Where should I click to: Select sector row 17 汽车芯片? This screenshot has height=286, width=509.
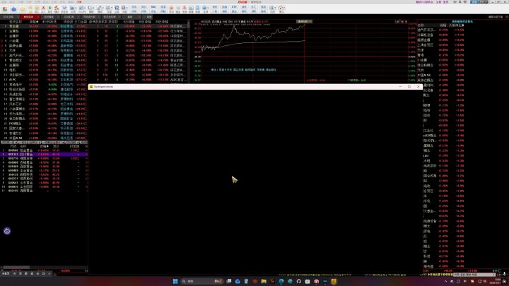tap(44, 104)
